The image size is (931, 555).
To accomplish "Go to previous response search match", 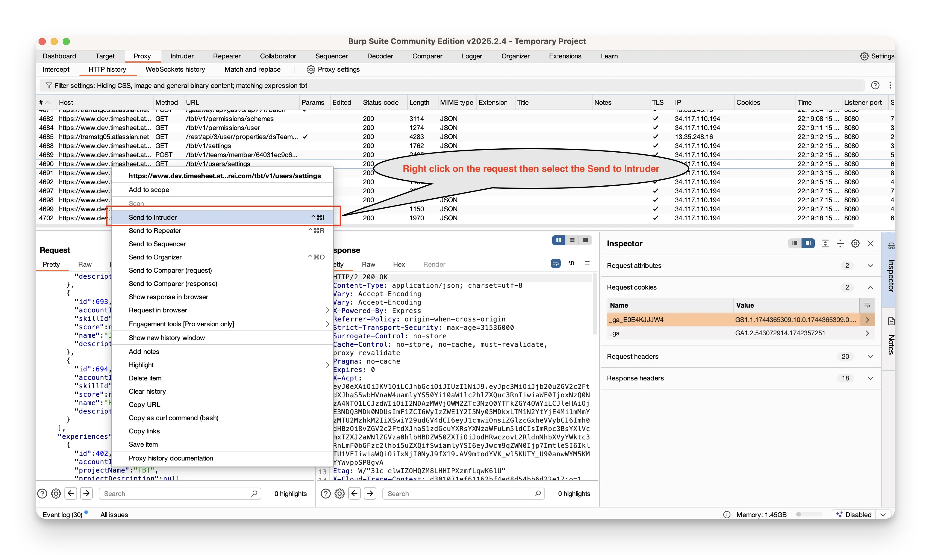I will tap(354, 493).
